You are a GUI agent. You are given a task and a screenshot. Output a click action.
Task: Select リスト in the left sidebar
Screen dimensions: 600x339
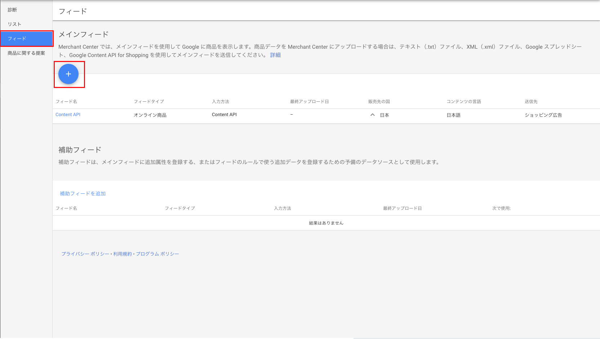(15, 24)
